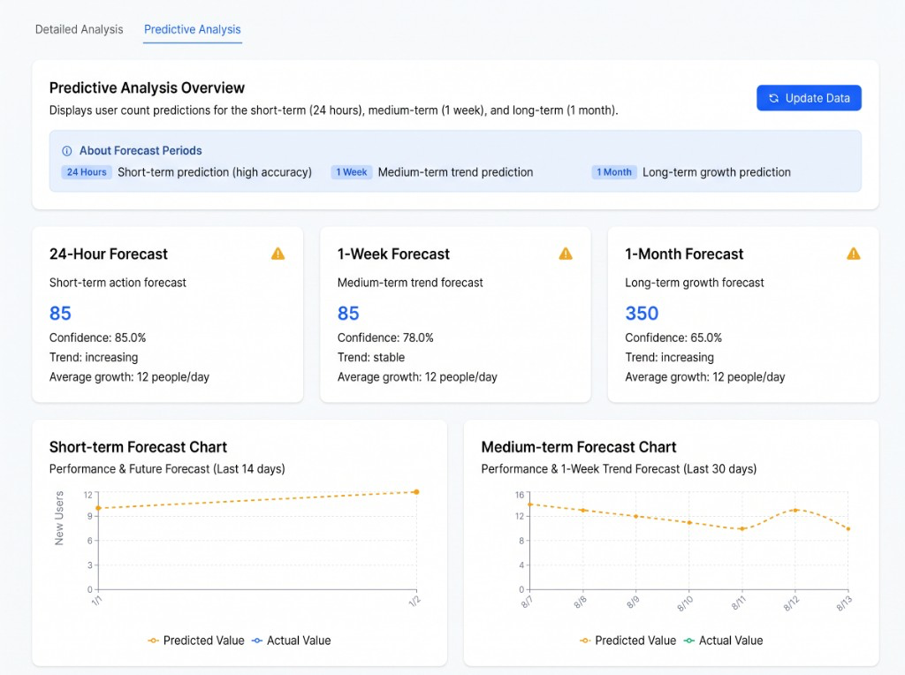Click the 8/13 data point in Medium-term chart
The image size is (905, 675).
tap(848, 529)
